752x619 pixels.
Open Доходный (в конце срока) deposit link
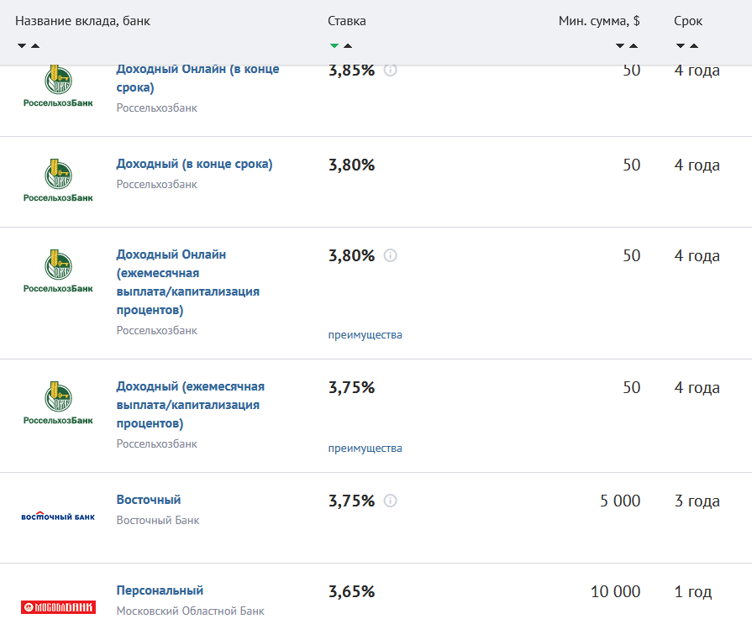point(194,164)
